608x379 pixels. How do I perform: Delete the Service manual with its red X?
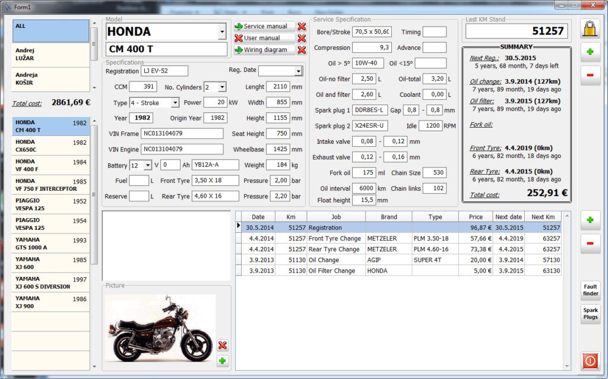click(x=302, y=26)
